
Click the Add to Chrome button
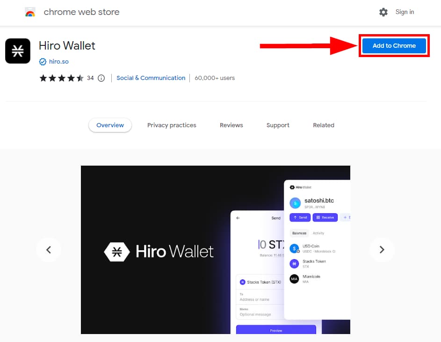tap(394, 45)
